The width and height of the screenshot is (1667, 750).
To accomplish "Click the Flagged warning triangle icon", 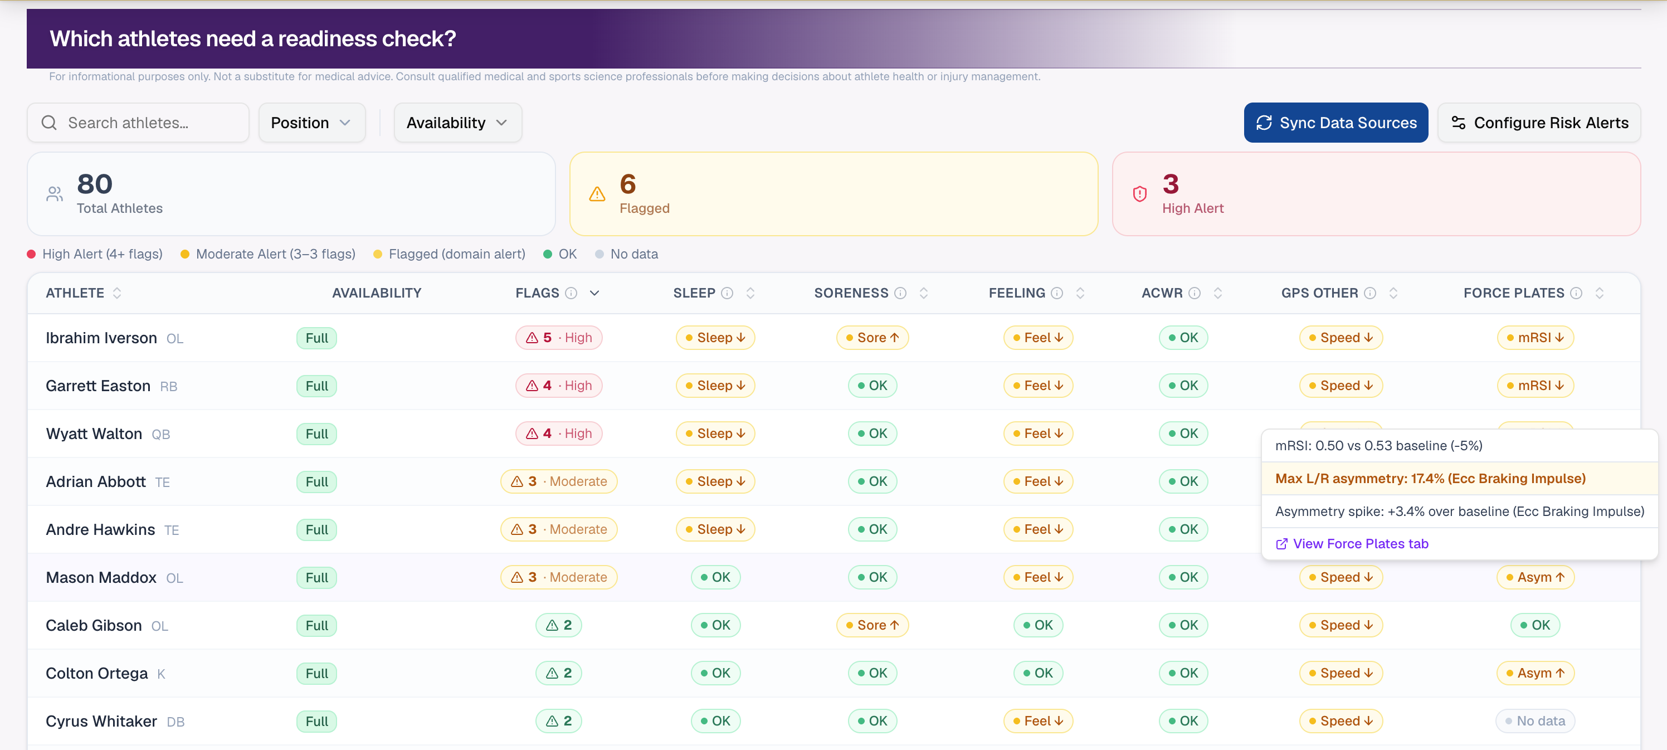I will click(x=597, y=193).
